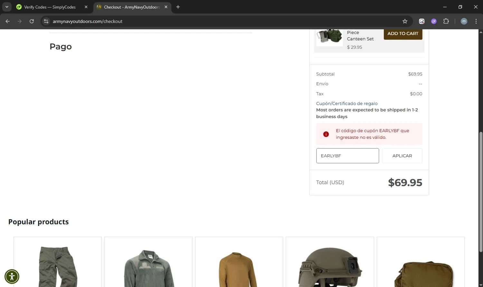Open a new browser tab
The height and width of the screenshot is (287, 483).
(178, 7)
